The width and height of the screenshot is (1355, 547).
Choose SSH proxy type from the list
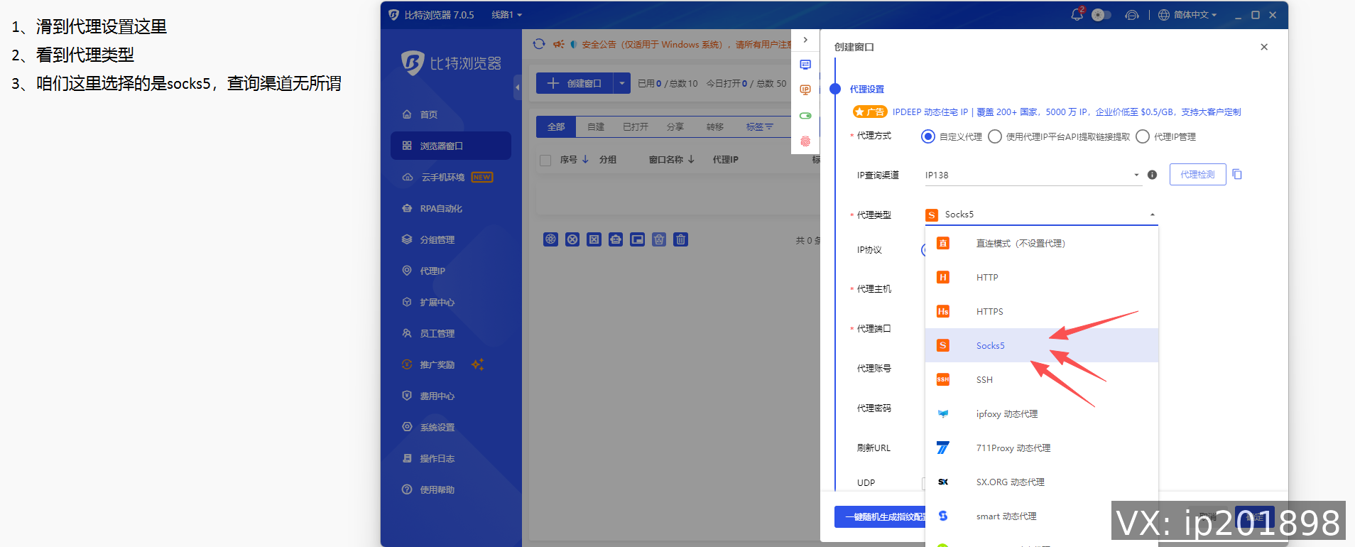pos(1042,380)
